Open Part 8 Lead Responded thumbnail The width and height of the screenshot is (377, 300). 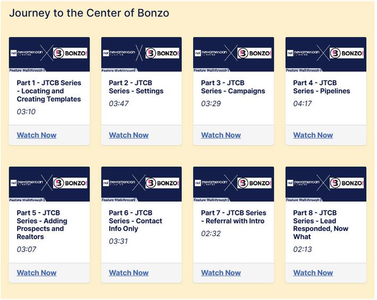[326, 184]
